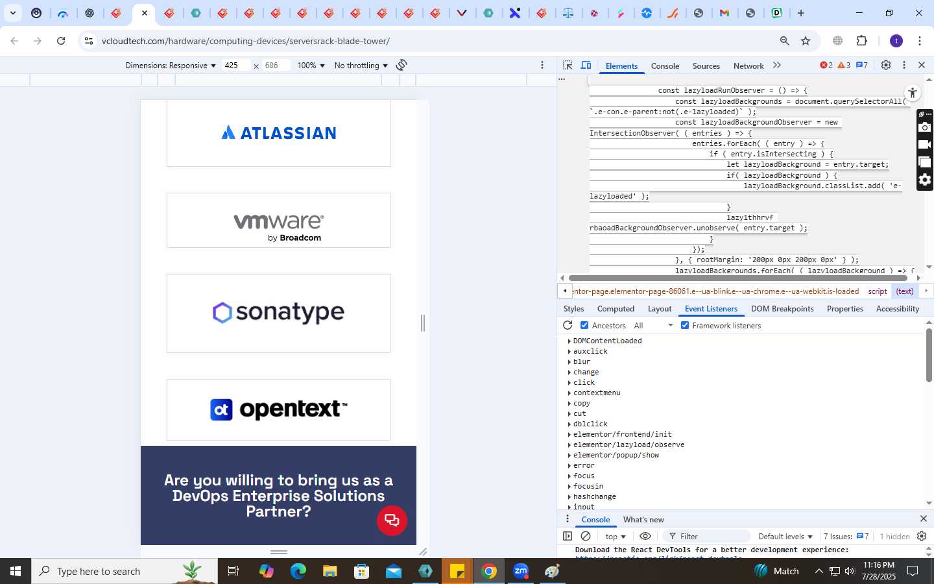Toggle the console sidebar icon

click(568, 536)
